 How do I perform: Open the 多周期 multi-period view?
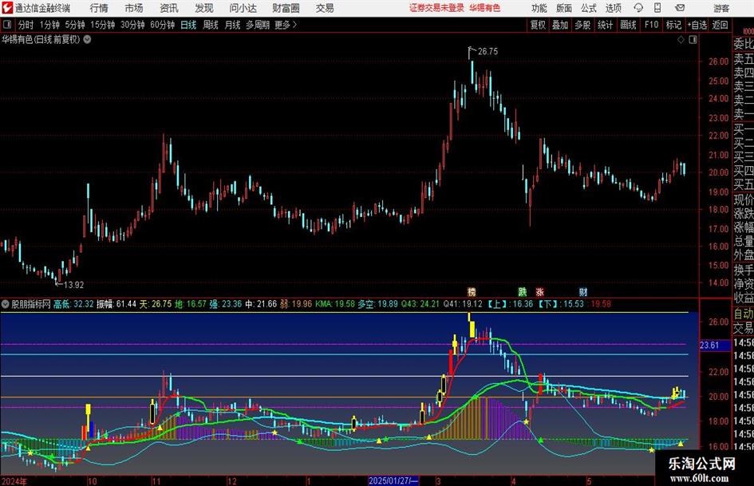tap(258, 25)
